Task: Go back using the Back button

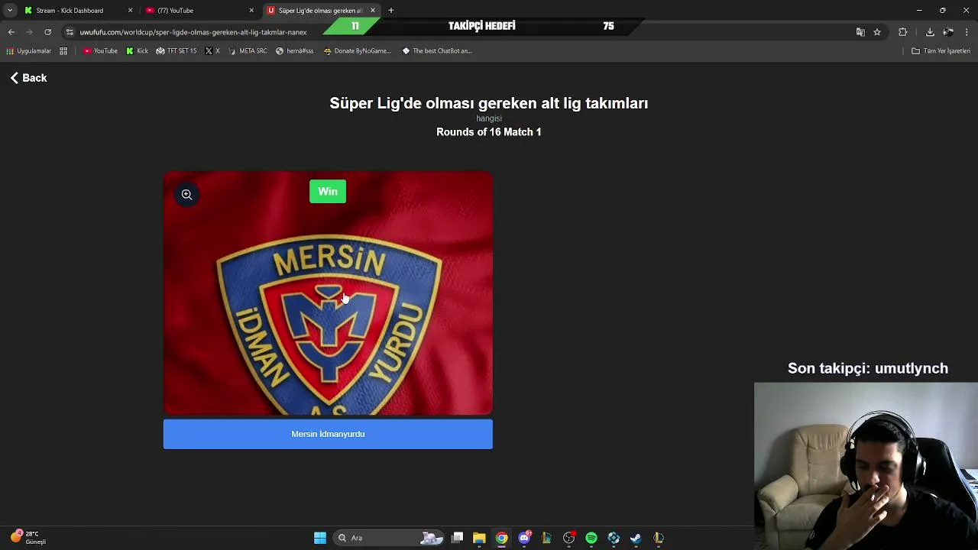Action: [29, 78]
